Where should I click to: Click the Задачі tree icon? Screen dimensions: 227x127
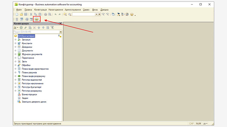click(19, 98)
